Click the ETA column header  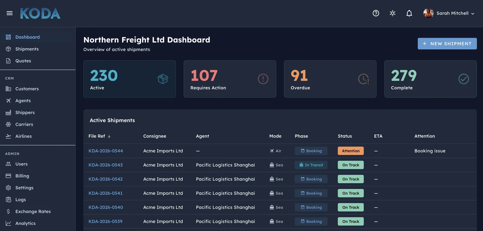point(378,136)
